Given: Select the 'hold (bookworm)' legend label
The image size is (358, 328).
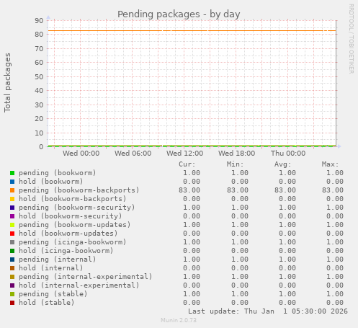Looking at the screenshot, I should [51, 182].
